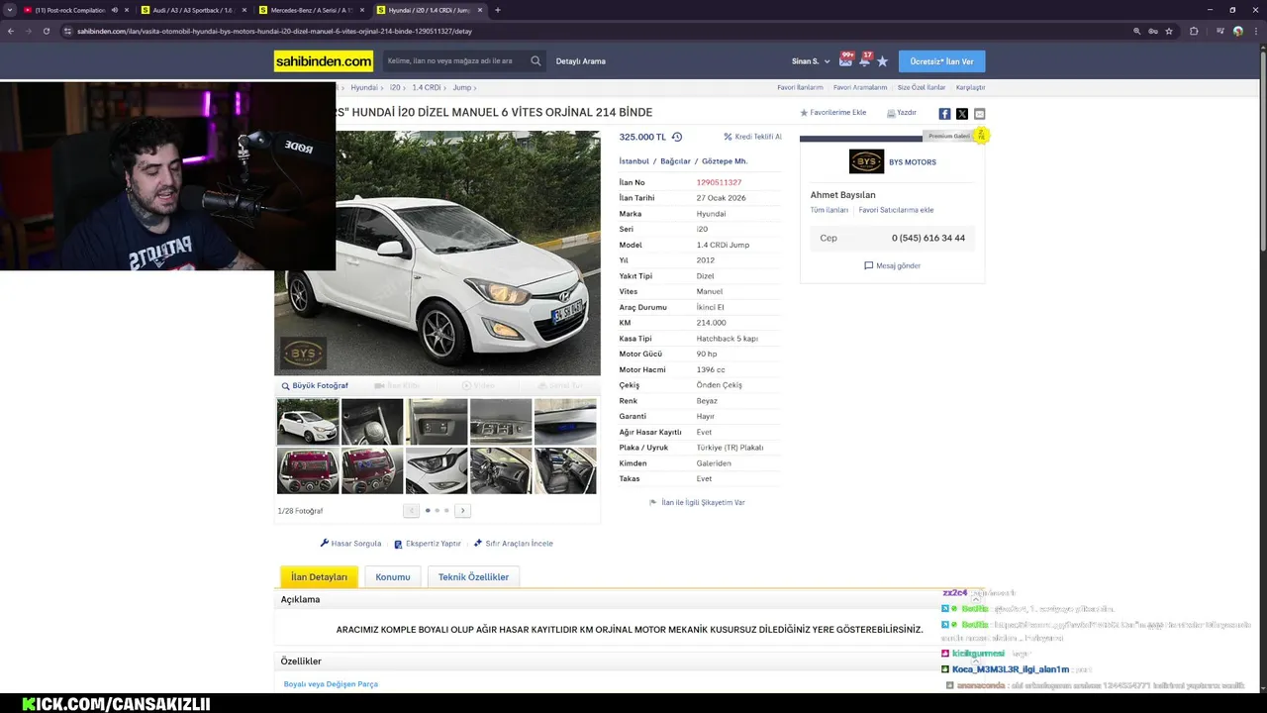Select the headlight close-up thumbnail
Image resolution: width=1267 pixels, height=713 pixels.
[x=437, y=470]
